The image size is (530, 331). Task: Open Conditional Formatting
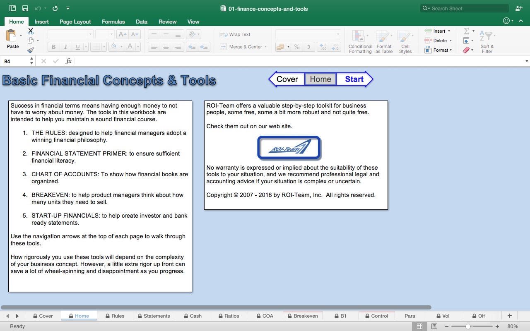pos(360,41)
